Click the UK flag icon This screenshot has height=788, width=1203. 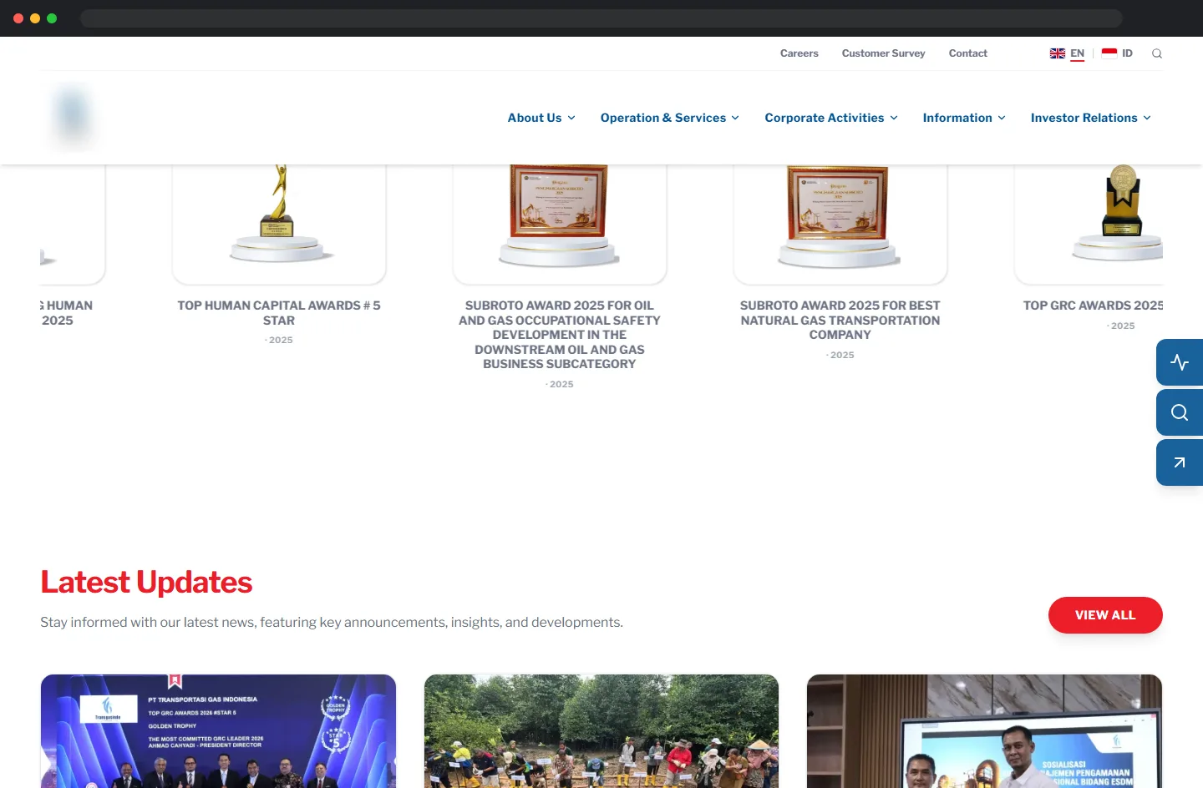(x=1058, y=53)
